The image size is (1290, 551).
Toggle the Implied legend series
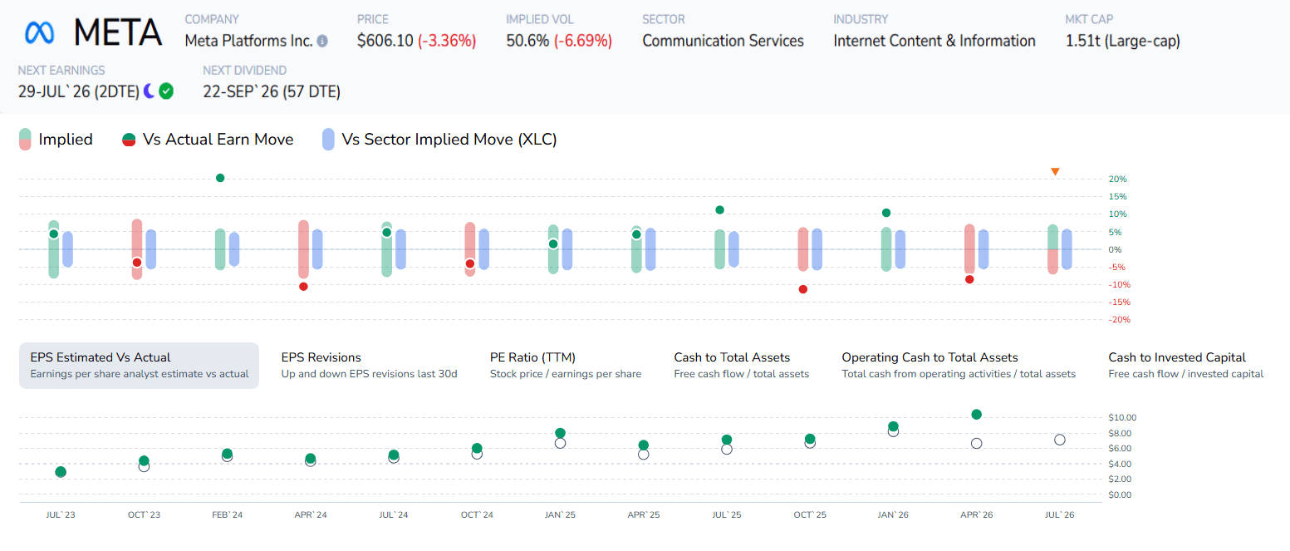pyautogui.click(x=56, y=140)
